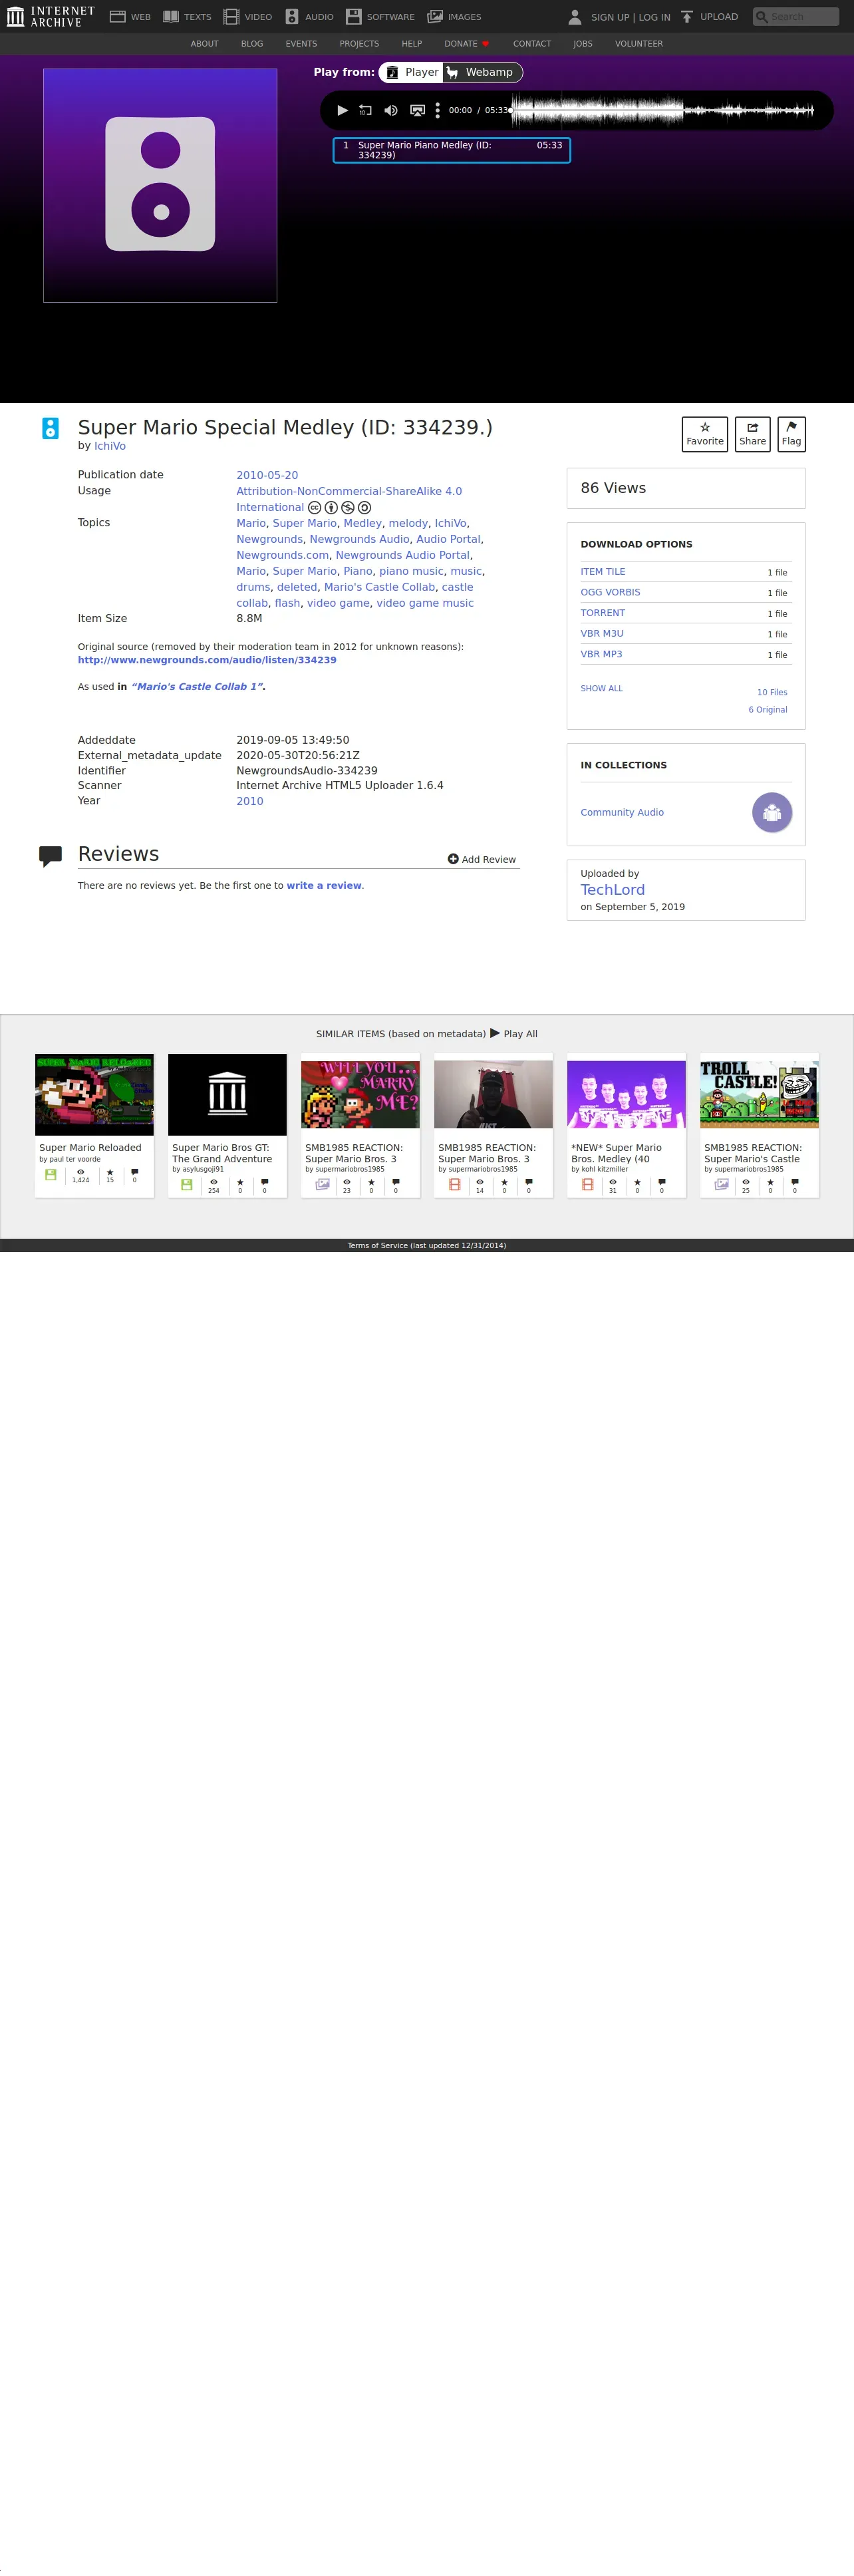Seek within the audio waveform bar
This screenshot has height=2576, width=854.
point(662,110)
